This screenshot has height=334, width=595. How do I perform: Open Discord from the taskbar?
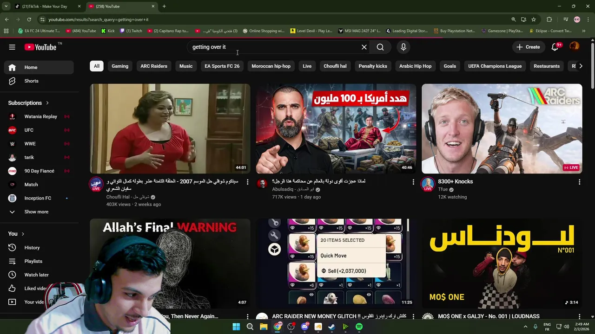click(x=304, y=327)
